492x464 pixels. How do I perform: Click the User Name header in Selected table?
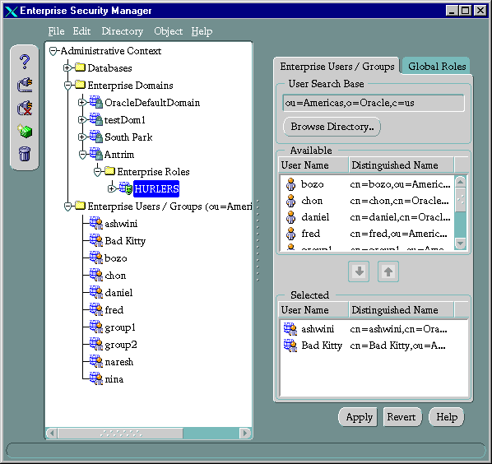point(313,310)
